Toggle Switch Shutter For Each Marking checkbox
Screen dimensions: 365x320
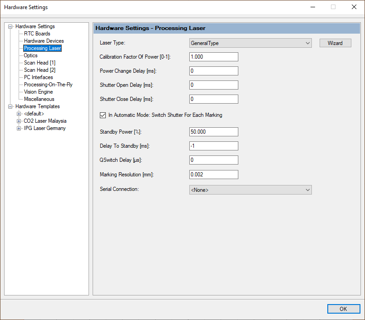point(103,115)
